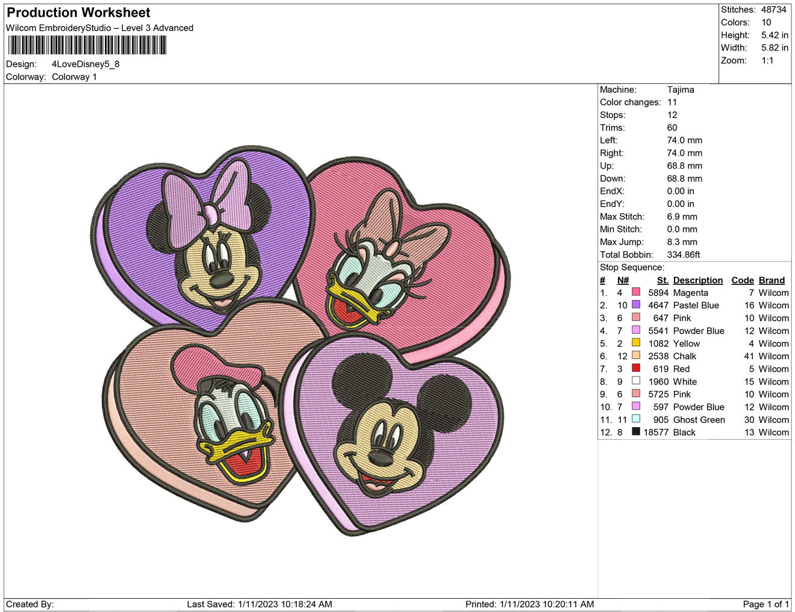Select the "Code" column header
This screenshot has height=612, width=795.
[x=743, y=280]
